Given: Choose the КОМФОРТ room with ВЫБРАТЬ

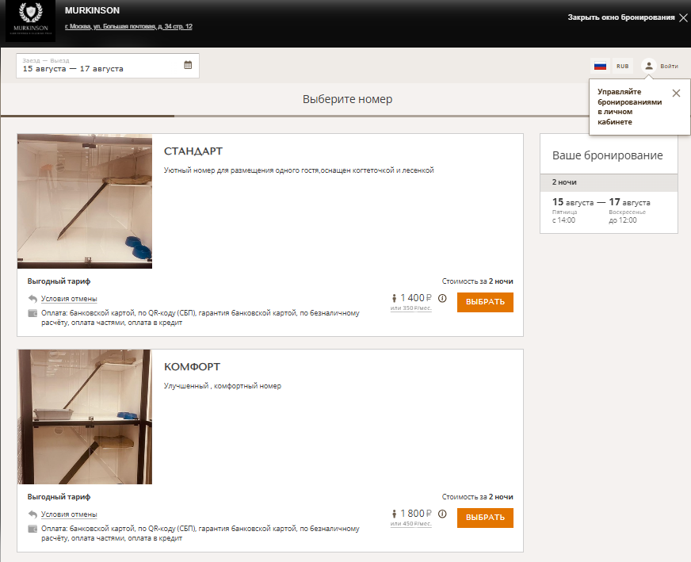Looking at the screenshot, I should [x=485, y=518].
